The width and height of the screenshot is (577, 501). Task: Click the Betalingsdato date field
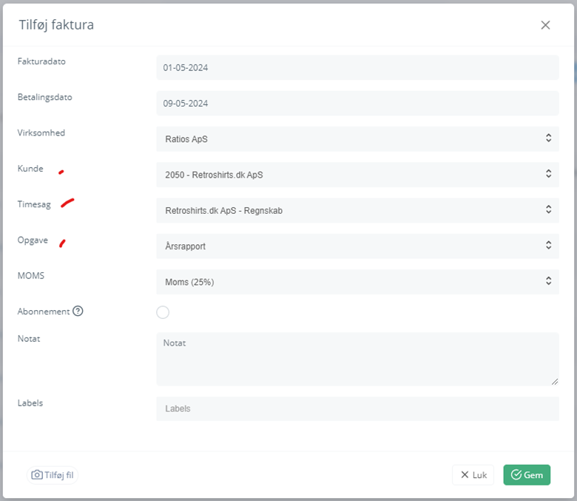click(357, 104)
